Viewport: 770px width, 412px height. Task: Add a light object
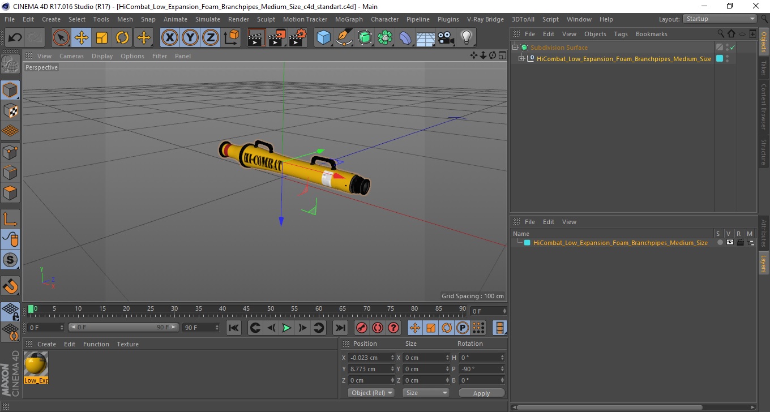(x=466, y=38)
